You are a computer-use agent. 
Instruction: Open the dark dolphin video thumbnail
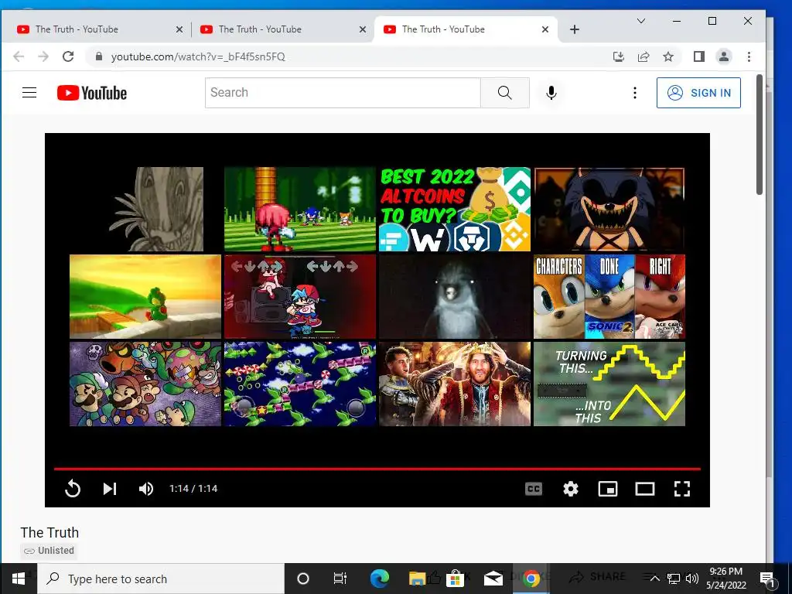(455, 296)
